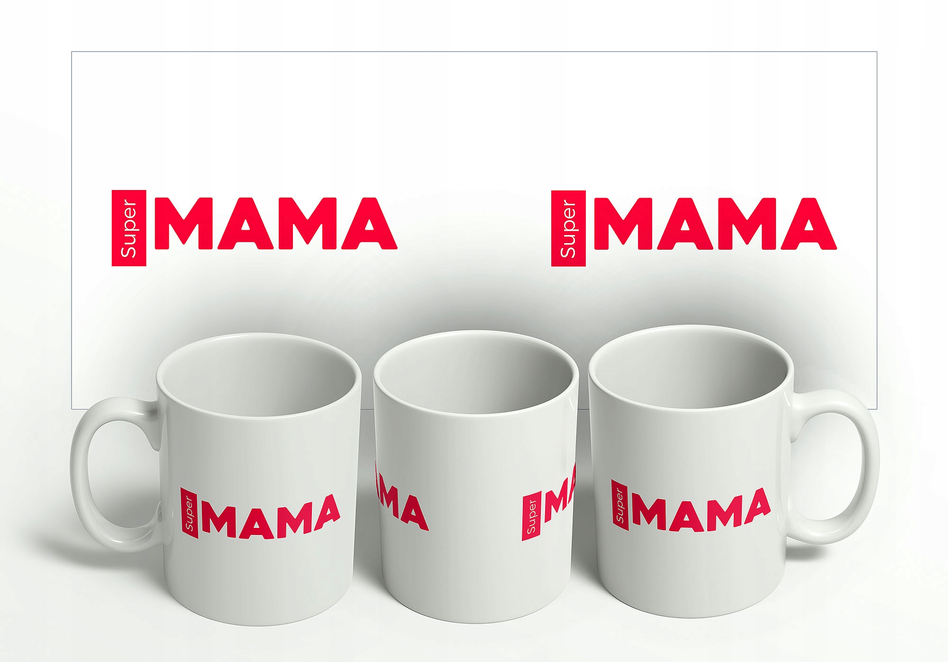
Task: Select the red Super box on left template logo
Action: [129, 228]
